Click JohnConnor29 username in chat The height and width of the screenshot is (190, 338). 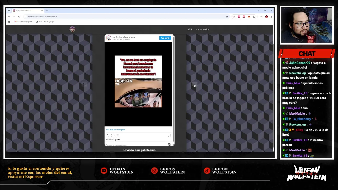(300, 63)
